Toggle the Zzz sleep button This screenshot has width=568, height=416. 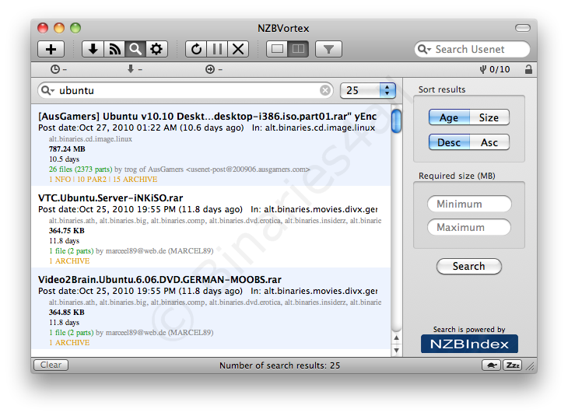(x=512, y=365)
